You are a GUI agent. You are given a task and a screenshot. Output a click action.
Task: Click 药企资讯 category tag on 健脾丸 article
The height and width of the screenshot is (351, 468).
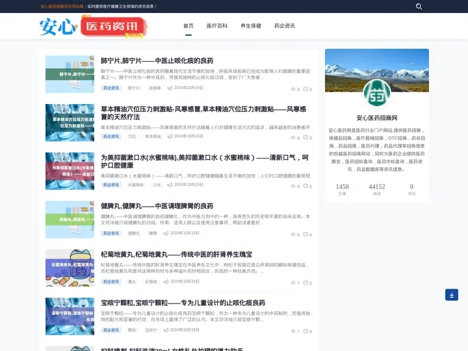pos(111,233)
